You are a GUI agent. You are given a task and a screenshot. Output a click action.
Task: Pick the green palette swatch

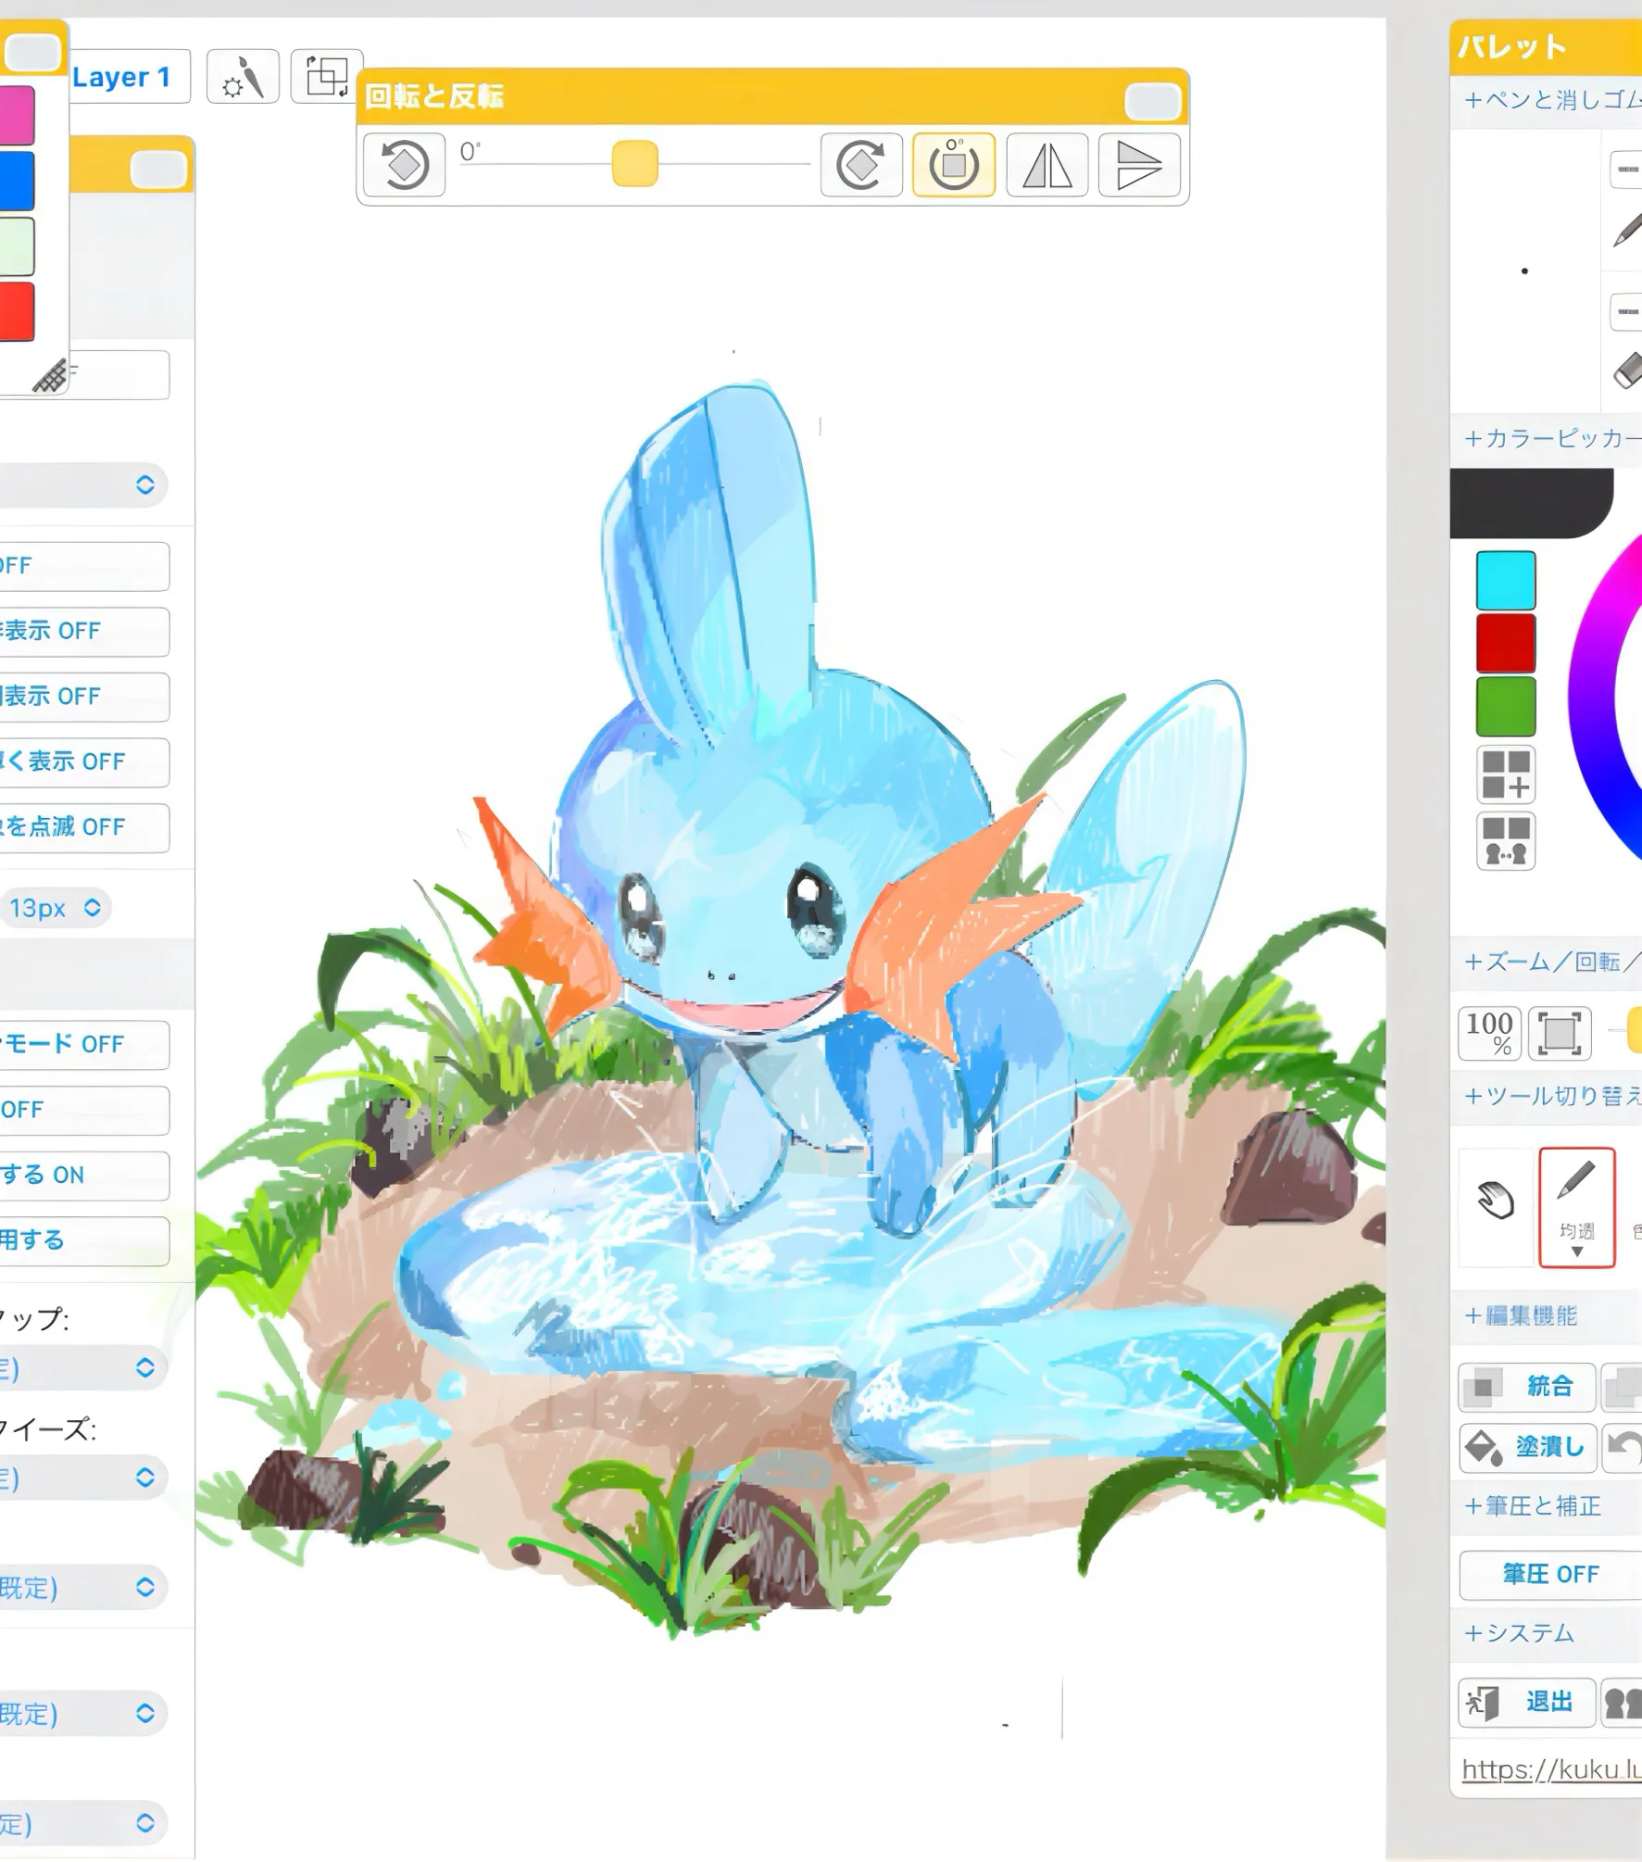point(1506,707)
